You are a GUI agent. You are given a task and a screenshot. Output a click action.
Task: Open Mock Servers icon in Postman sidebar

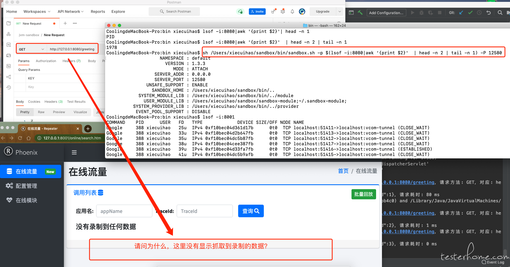(x=9, y=55)
